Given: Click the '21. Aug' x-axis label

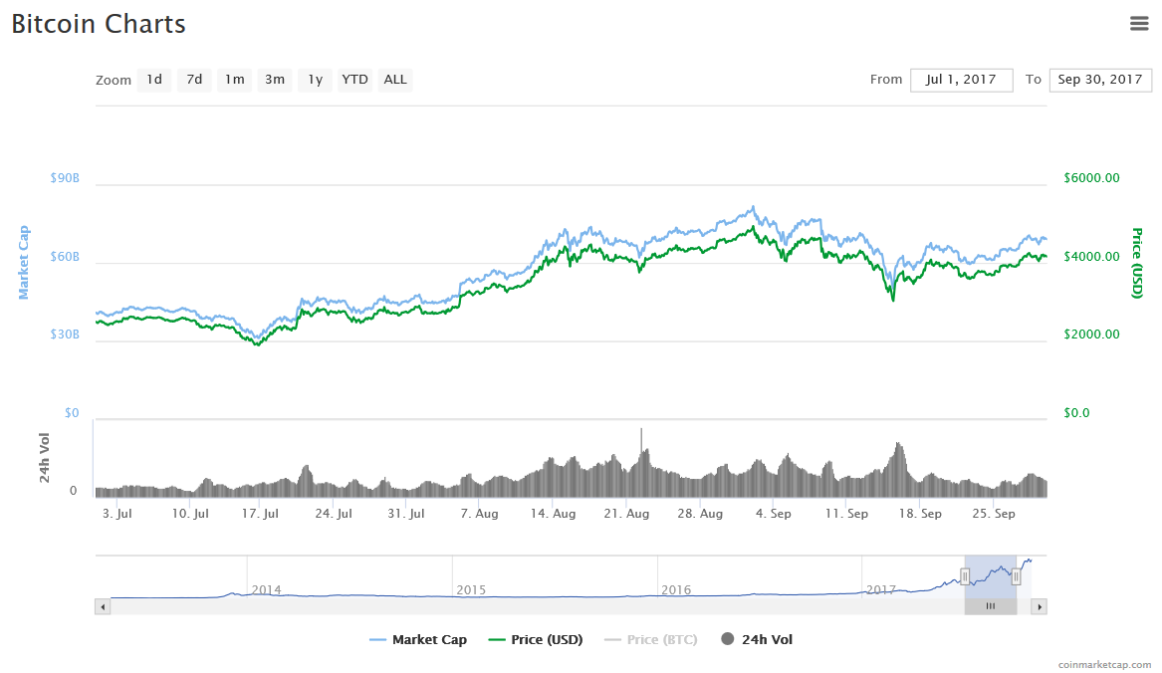Looking at the screenshot, I should (626, 514).
